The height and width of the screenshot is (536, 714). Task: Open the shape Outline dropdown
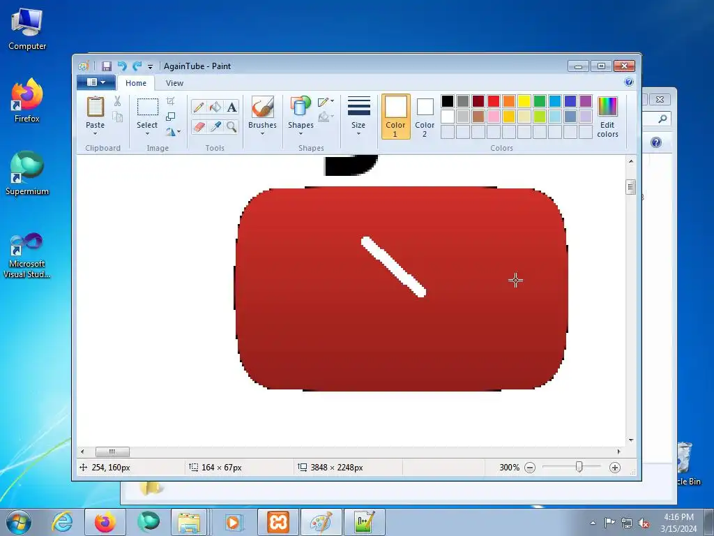(x=326, y=102)
